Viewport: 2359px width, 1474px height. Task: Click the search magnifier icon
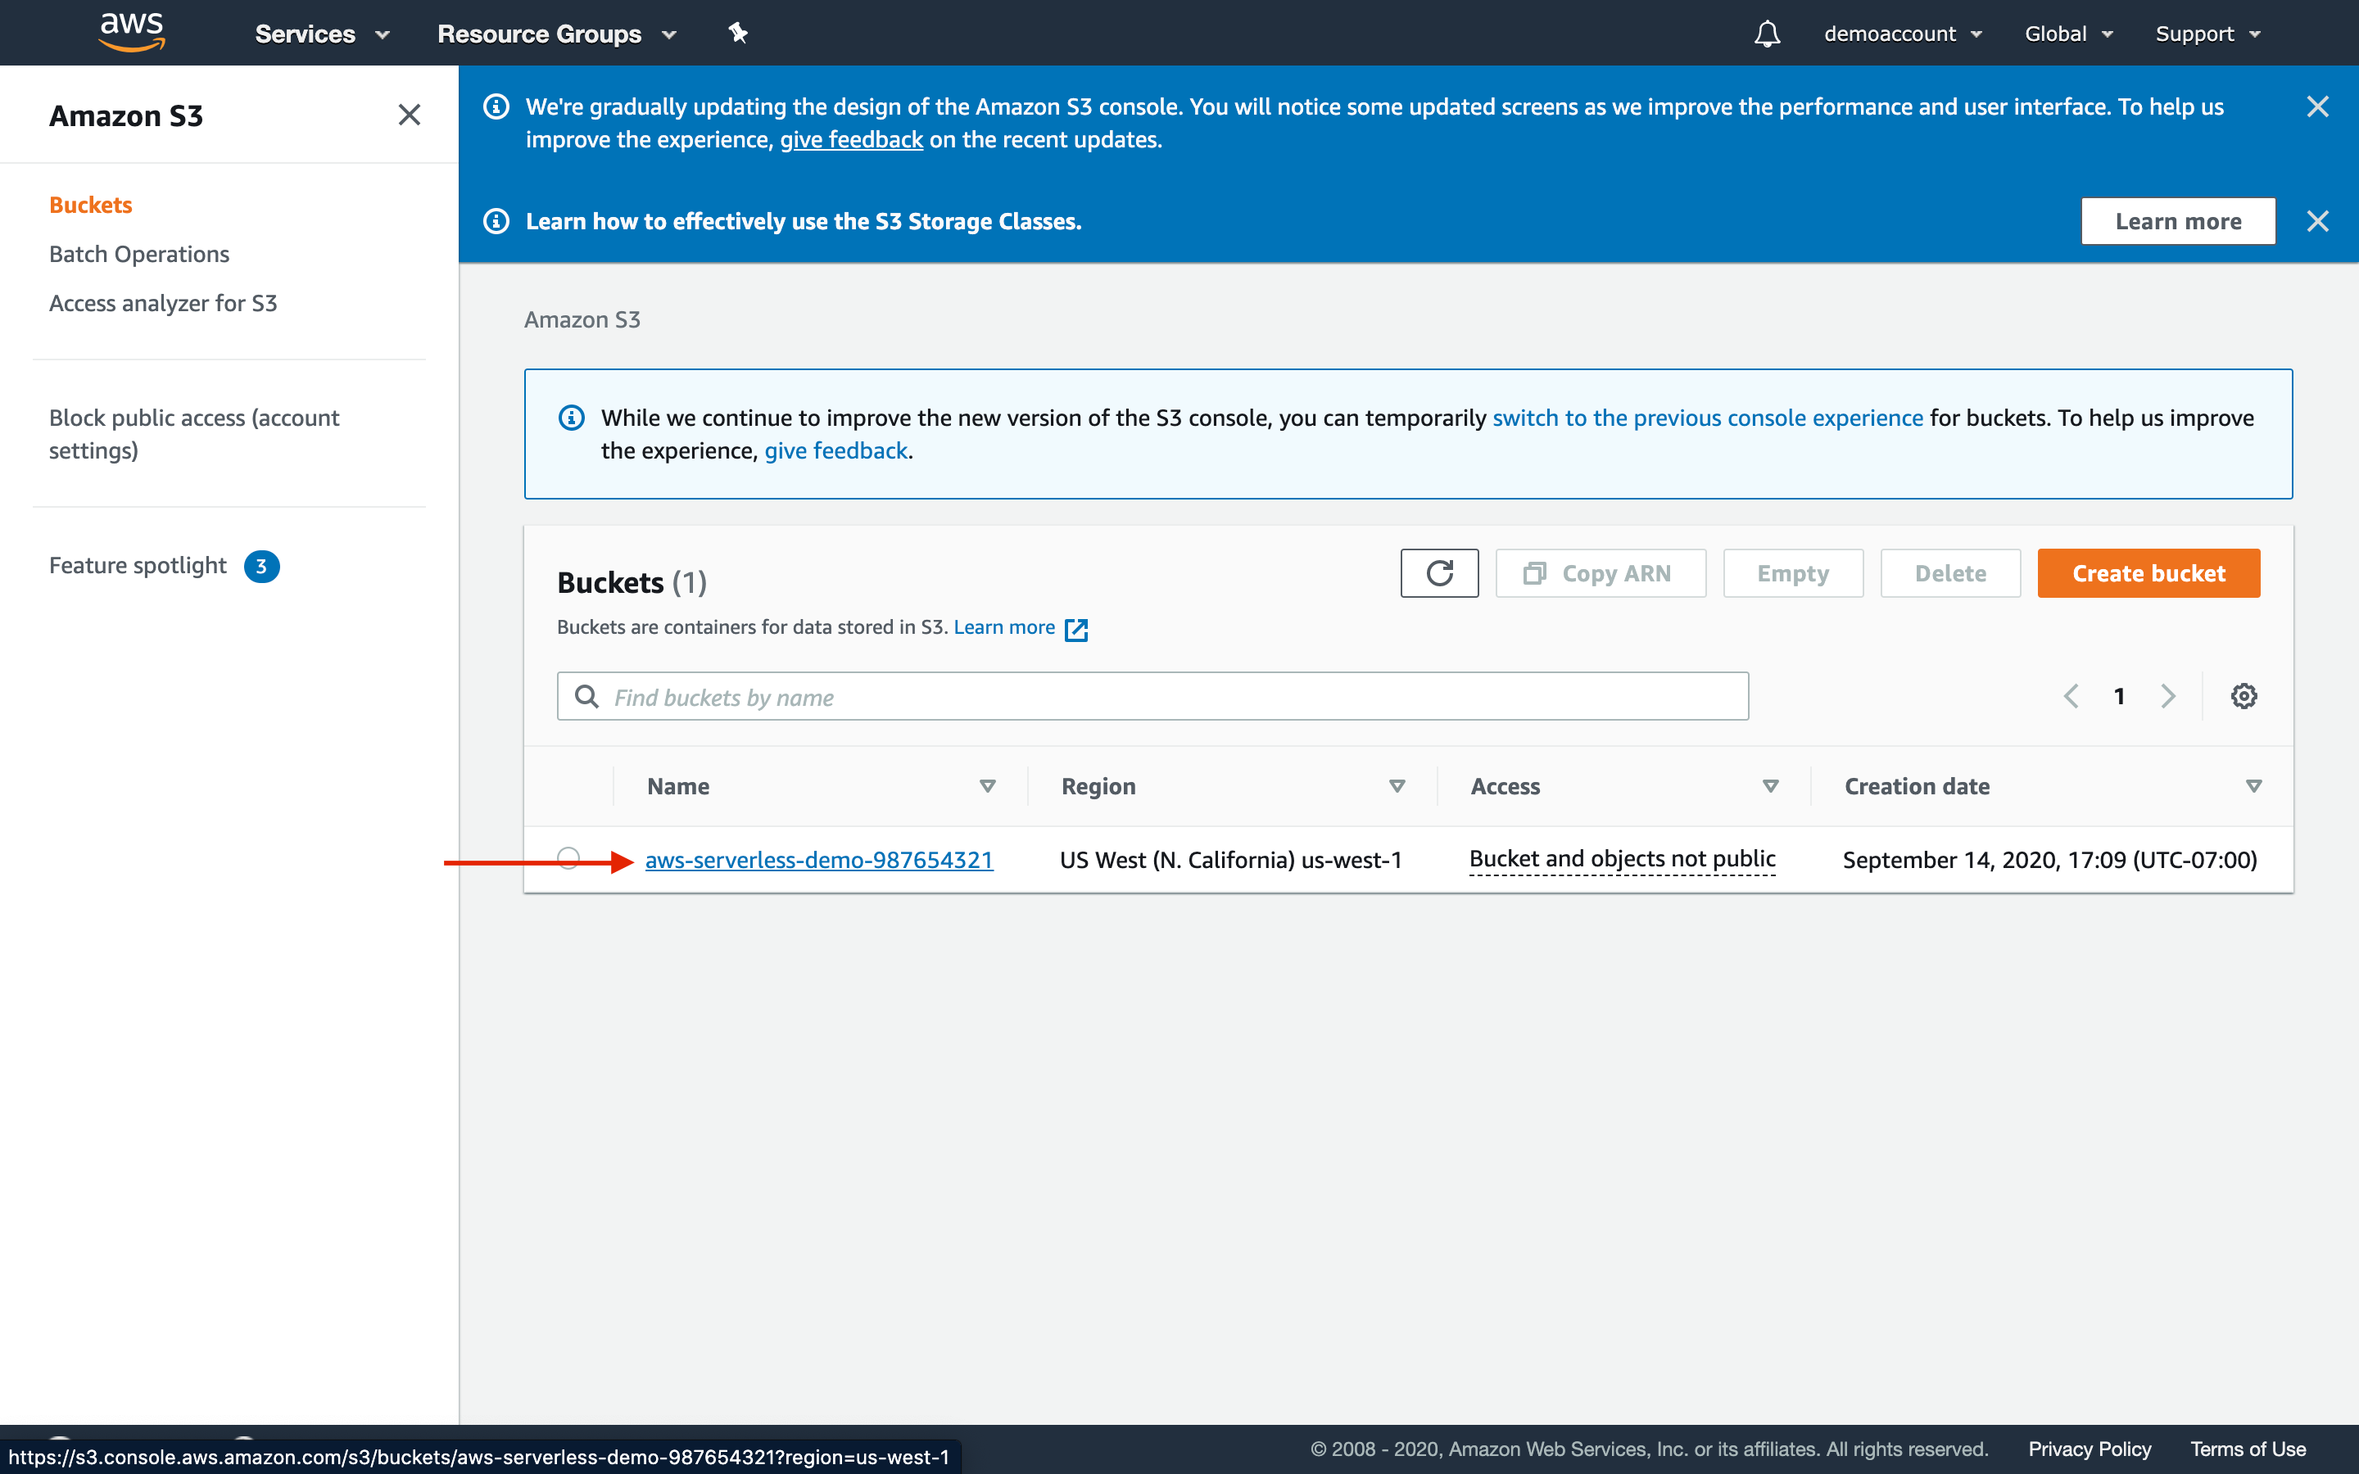tap(586, 696)
